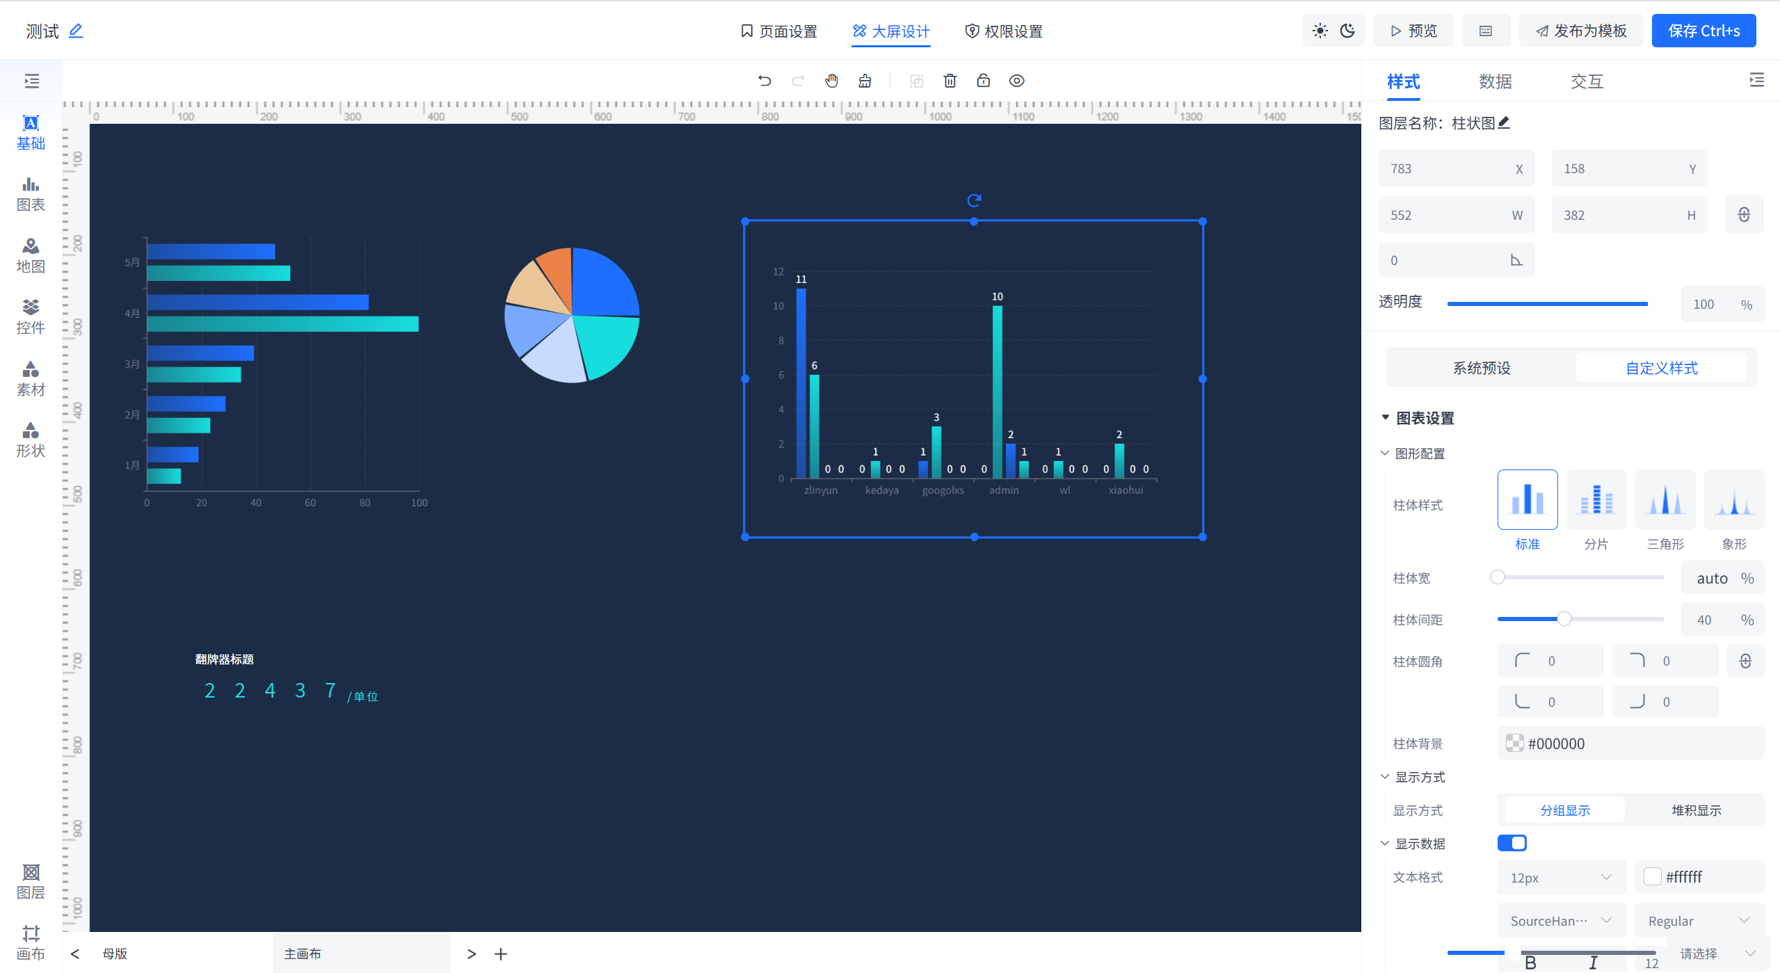
Task: Click the 发布为模板 button
Action: pos(1581,30)
